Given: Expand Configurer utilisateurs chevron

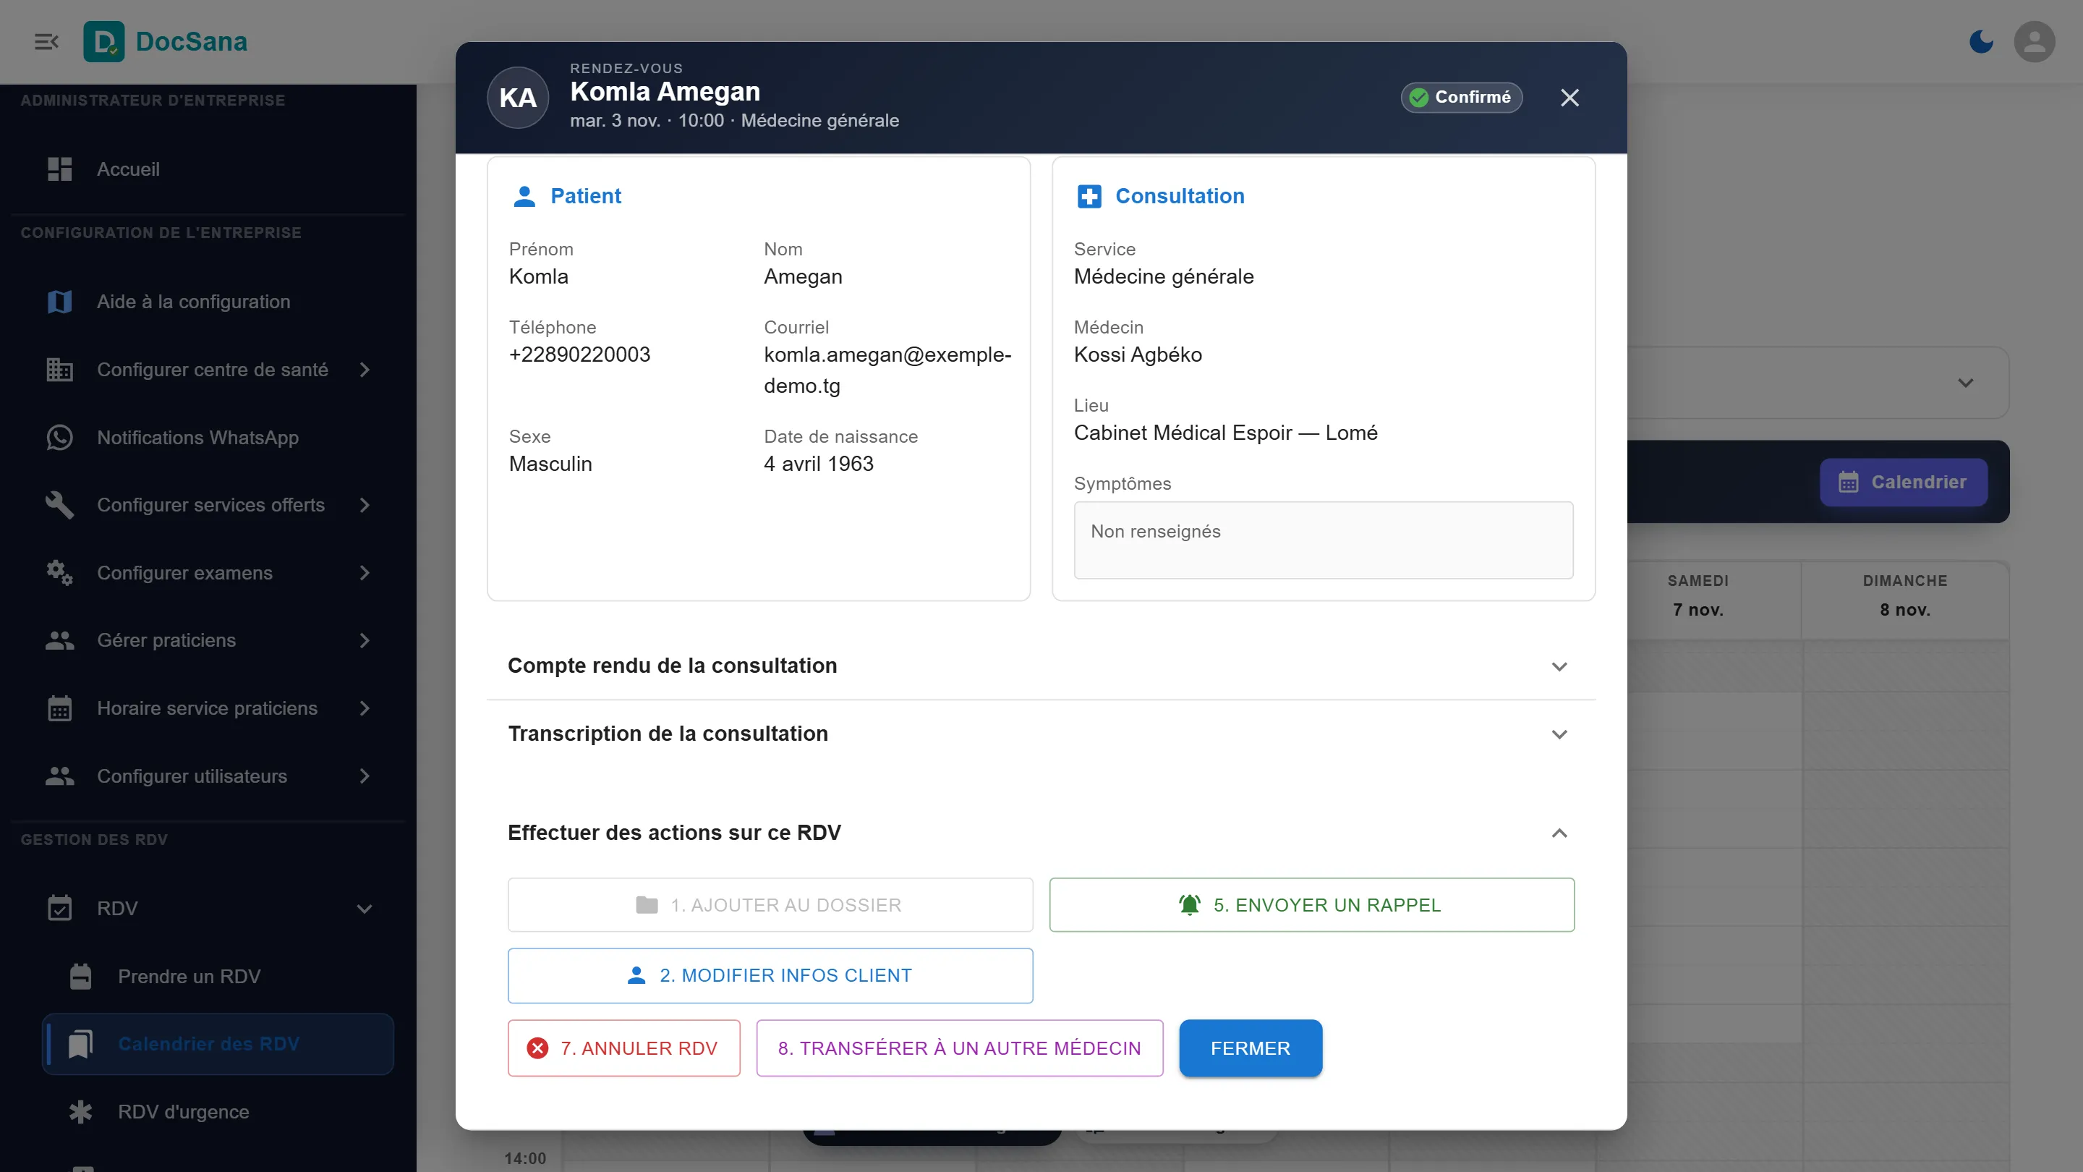Looking at the screenshot, I should (x=365, y=776).
